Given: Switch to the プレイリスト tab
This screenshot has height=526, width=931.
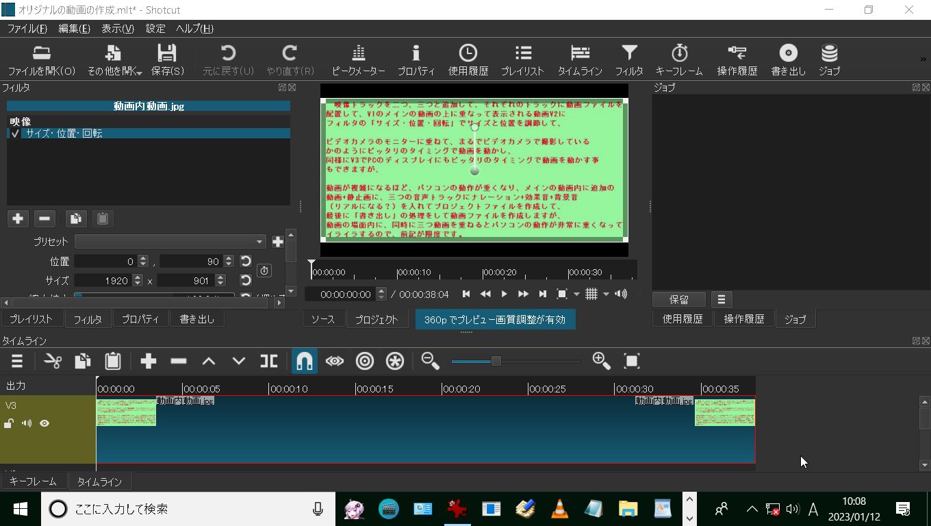Looking at the screenshot, I should (31, 319).
